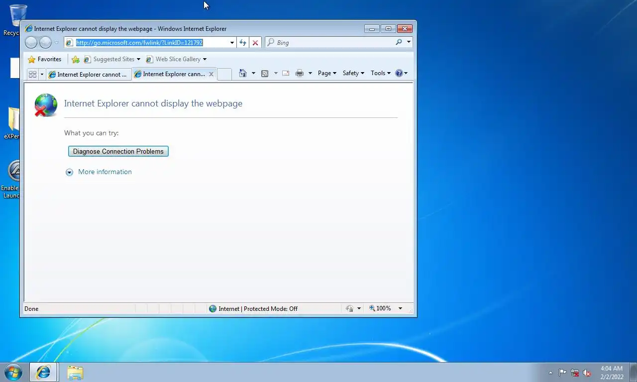Click the 'Done' status bar text
637x382 pixels.
(31, 309)
